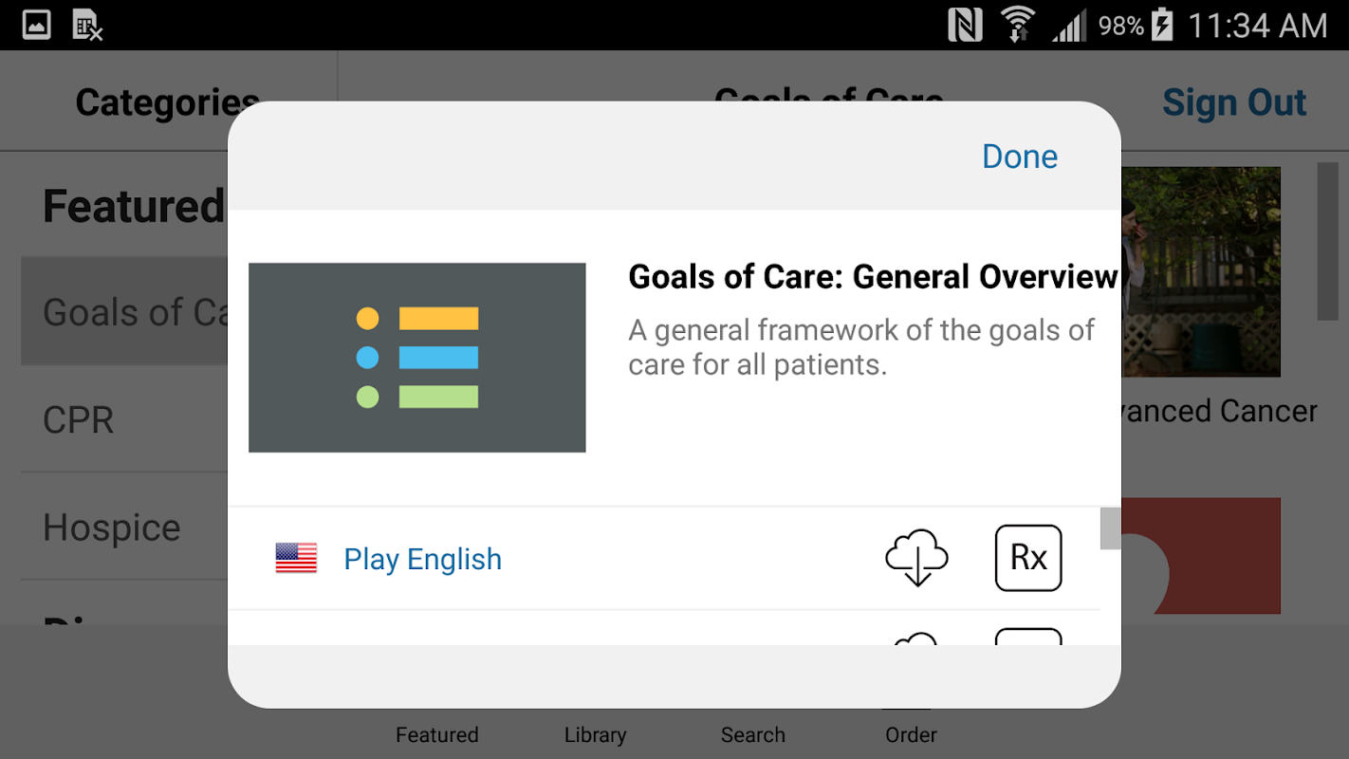Open the Order tab

911,733
